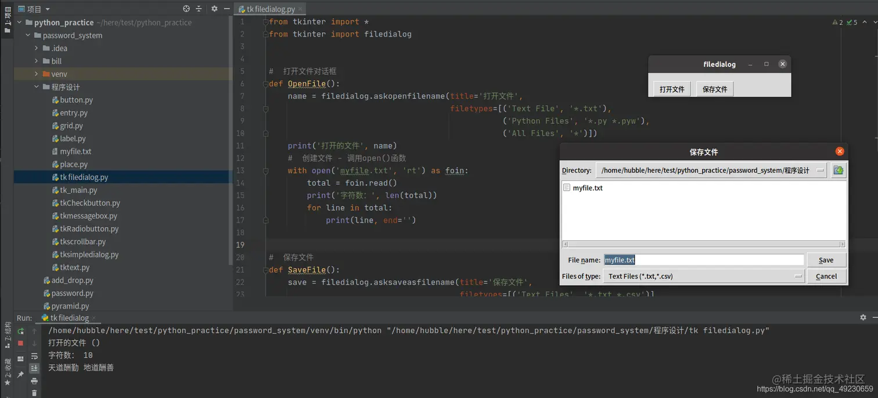Click Cancel in the 保存文件 dialog
This screenshot has height=398, width=878.
point(826,276)
